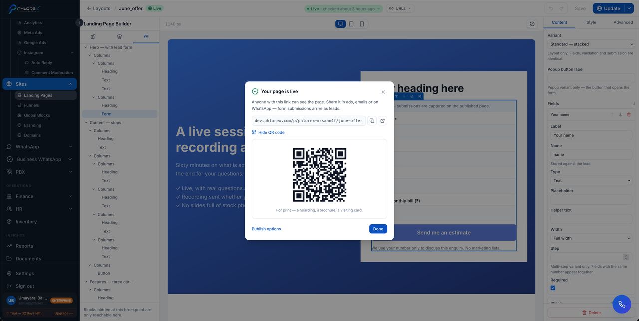Open Domains in sidebar
Screen dimensions: 639x321
[x=32, y=135]
